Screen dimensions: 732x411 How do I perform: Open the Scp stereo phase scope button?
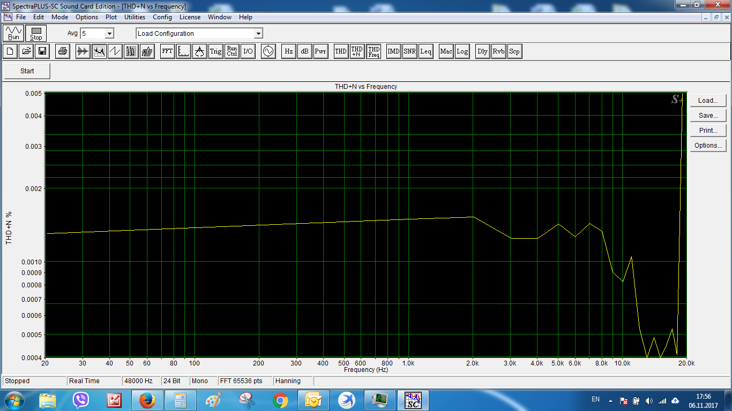[x=514, y=51]
